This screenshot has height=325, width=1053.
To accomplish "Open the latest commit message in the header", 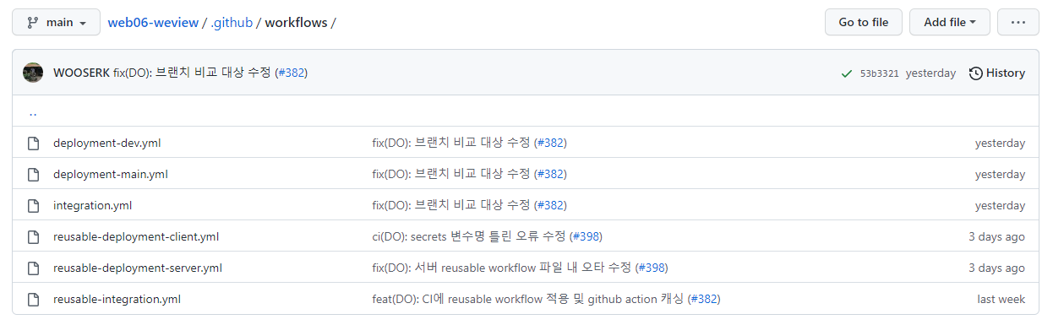I will [192, 73].
